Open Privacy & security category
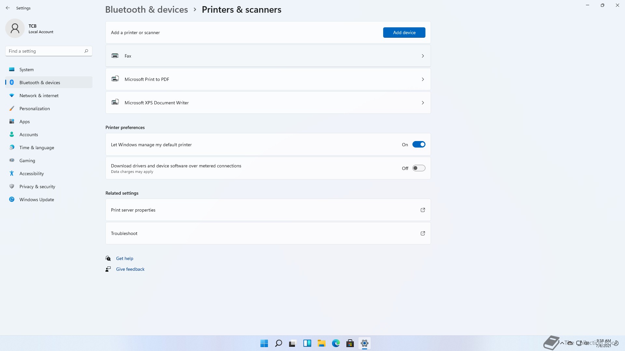625x351 pixels. pyautogui.click(x=49, y=187)
